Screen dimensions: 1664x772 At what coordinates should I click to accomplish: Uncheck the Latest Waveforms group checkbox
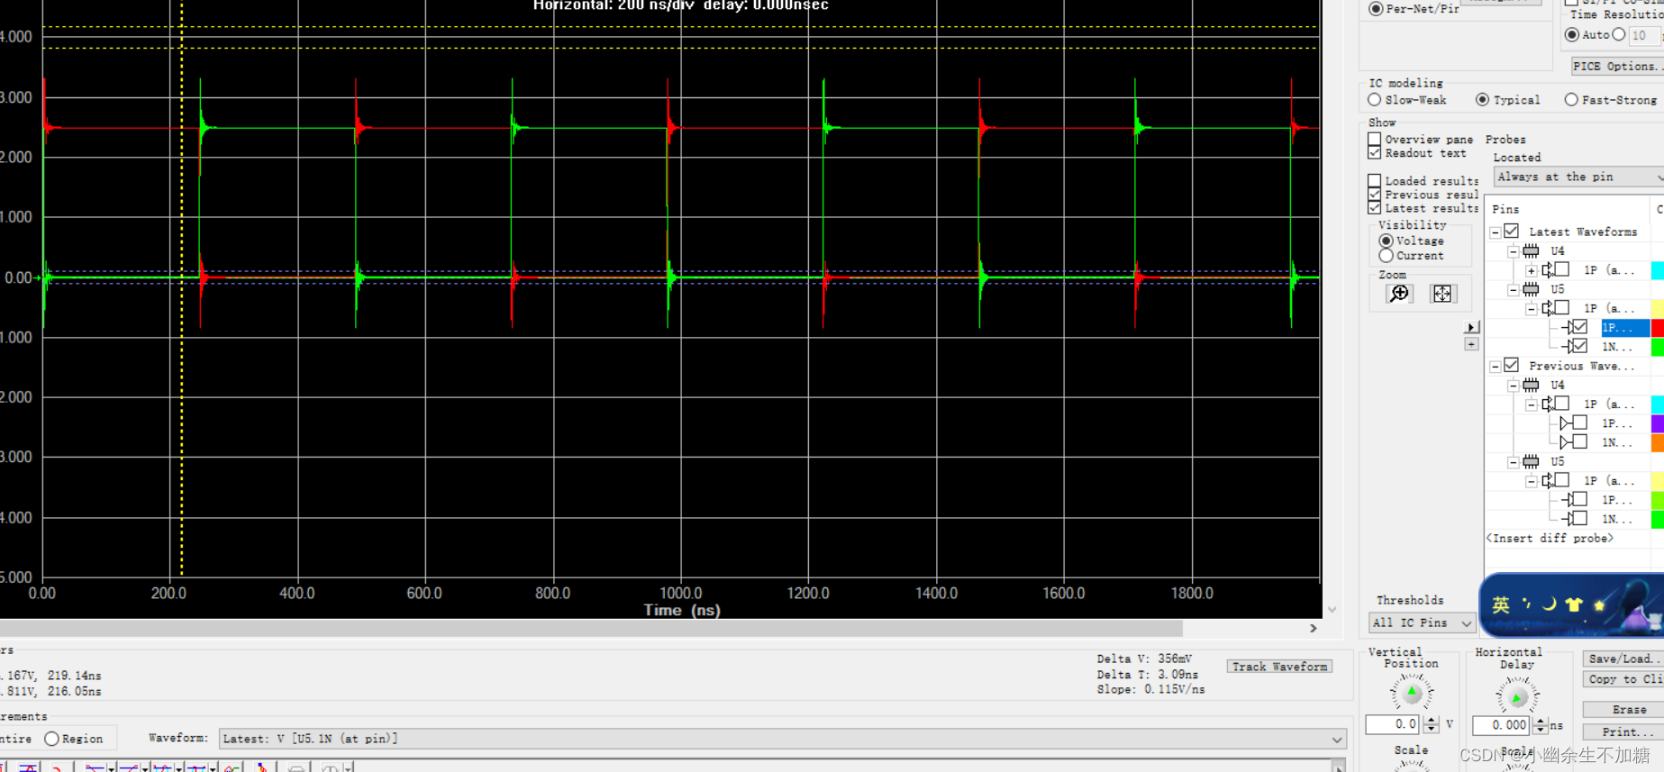point(1512,232)
